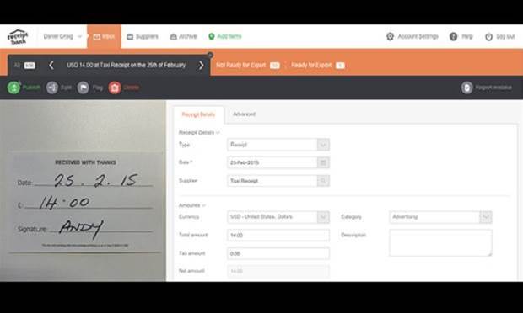Click Add Items link
This screenshot has height=313, width=523.
tap(229, 36)
